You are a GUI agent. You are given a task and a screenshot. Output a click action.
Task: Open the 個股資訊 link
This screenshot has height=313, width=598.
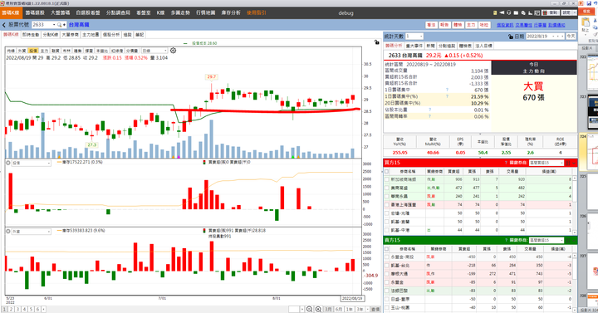pyautogui.click(x=505, y=25)
